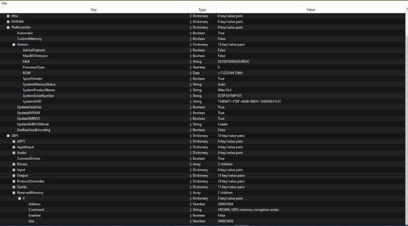Open type dropdown for ProcessorType row
The image size is (408, 226).
(x=190, y=67)
